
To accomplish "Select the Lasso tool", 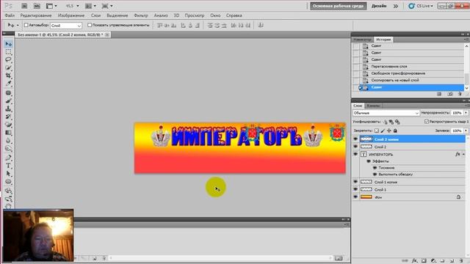I will pyautogui.click(x=8, y=59).
